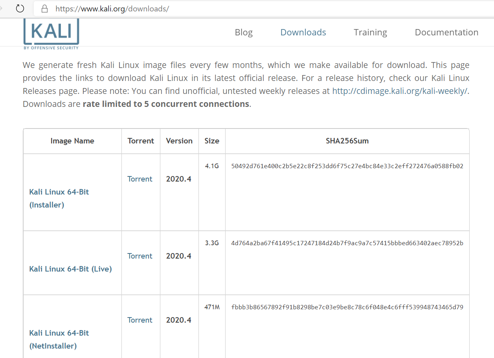This screenshot has width=494, height=358.
Task: Focus the address bar URL field
Action: 263,8
